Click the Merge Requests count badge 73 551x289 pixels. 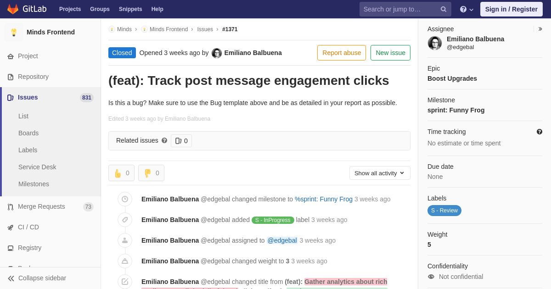[x=89, y=207]
